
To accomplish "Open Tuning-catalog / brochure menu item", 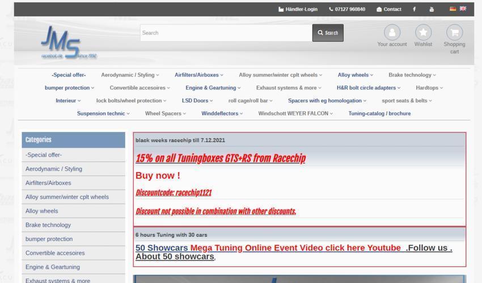I will (379, 114).
